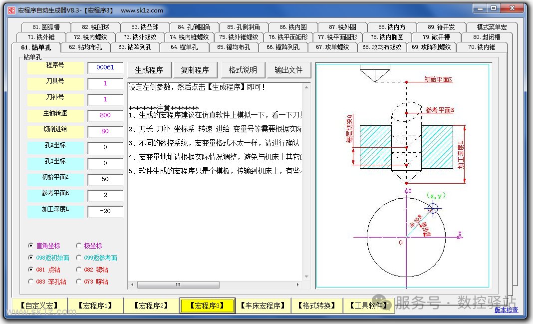
Task: Switch to tab 79. 敞开槽
Action: point(437,37)
